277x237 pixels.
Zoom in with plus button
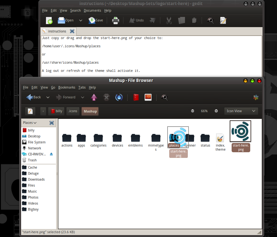216,111
